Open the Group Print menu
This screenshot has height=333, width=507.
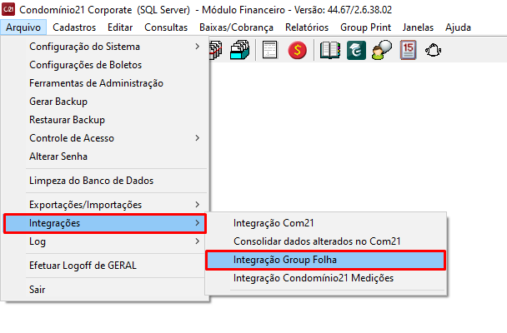366,27
